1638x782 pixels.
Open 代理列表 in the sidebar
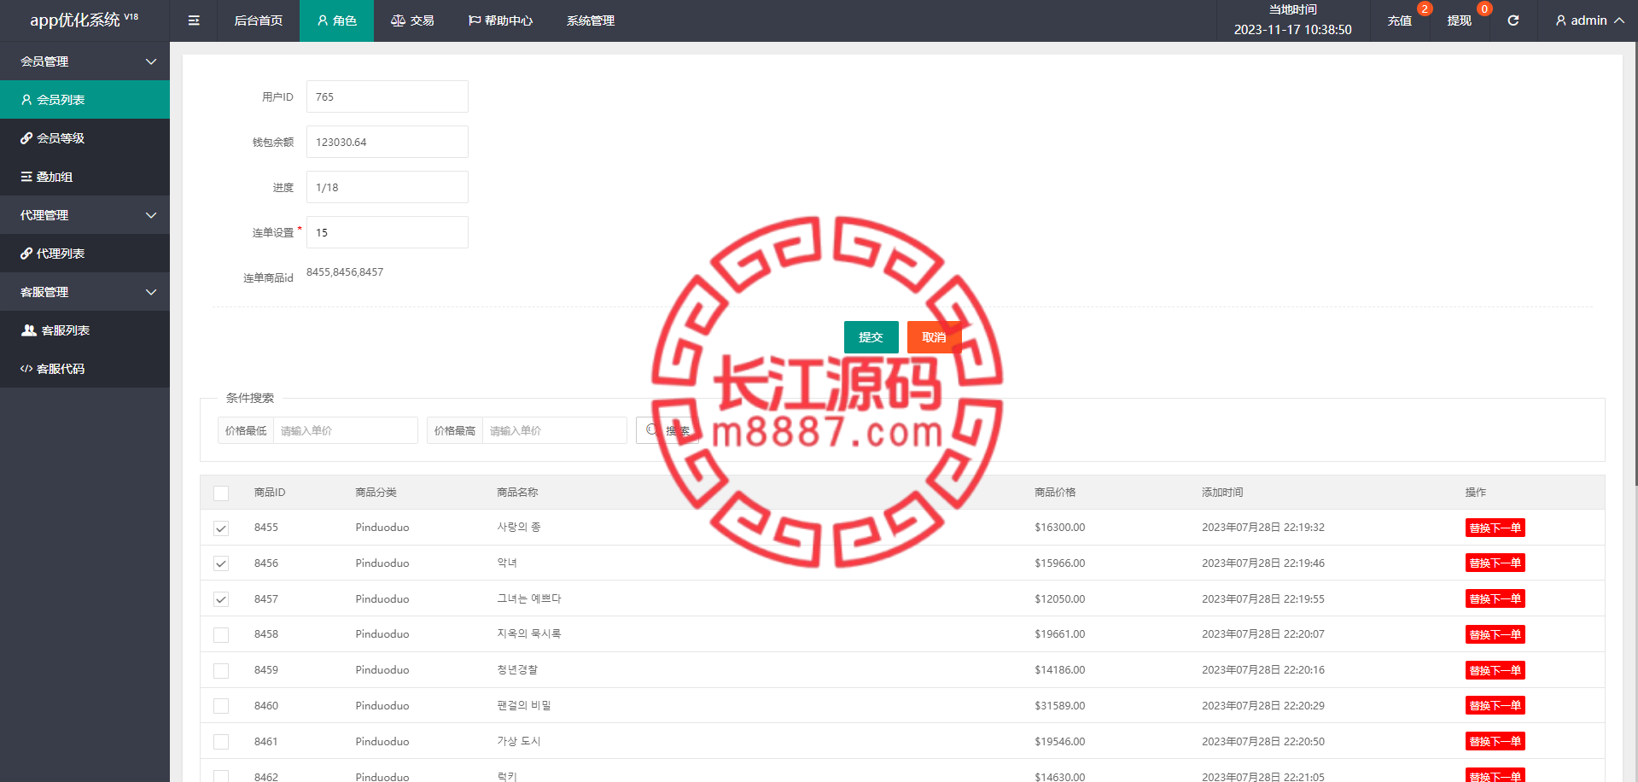click(x=85, y=254)
